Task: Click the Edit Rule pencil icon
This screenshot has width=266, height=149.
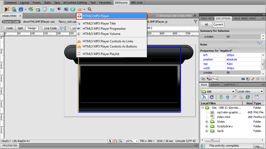Action: 253,79
